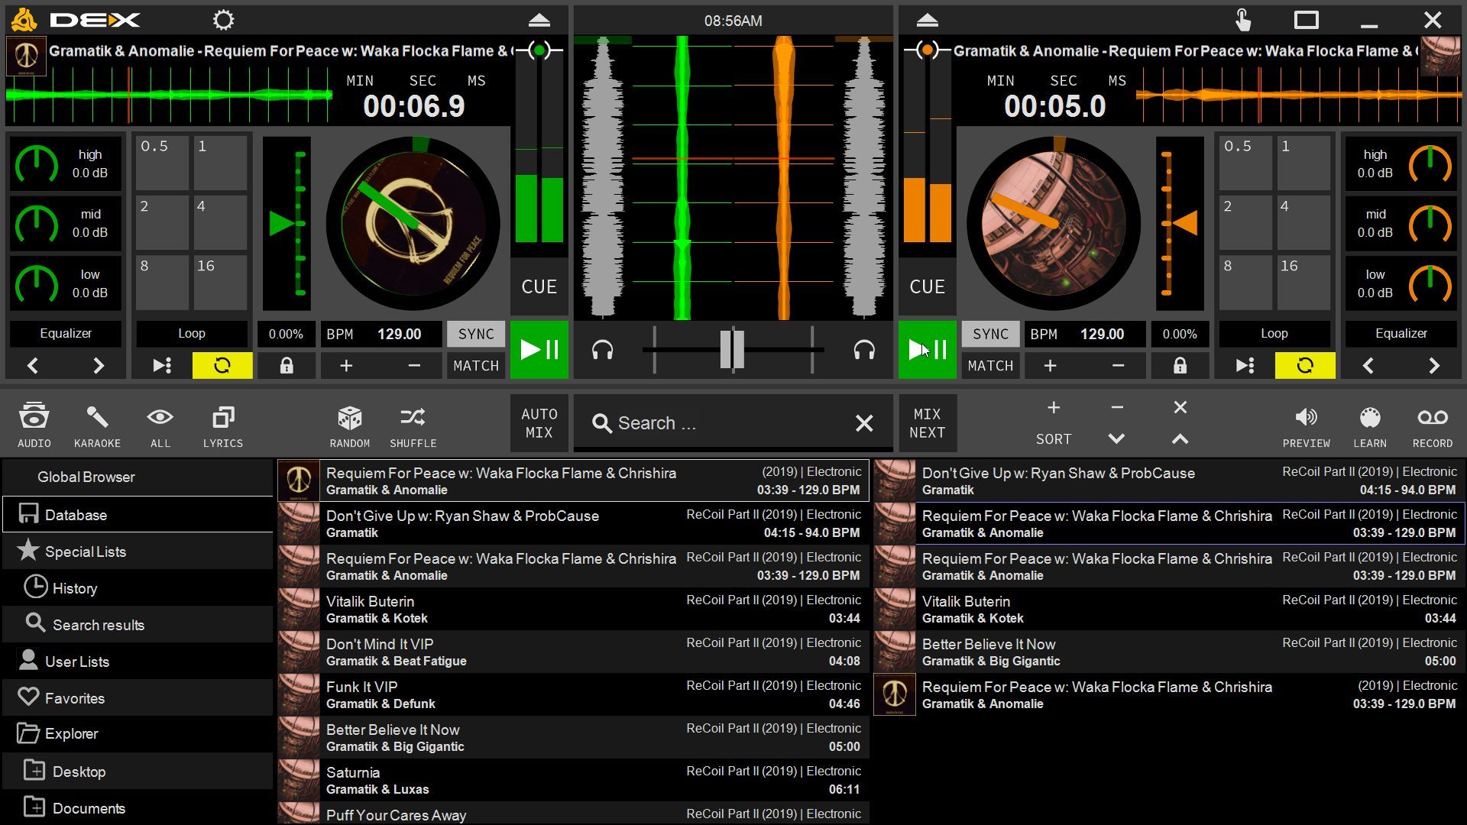
Task: Eject the left deck track
Action: coord(539,21)
